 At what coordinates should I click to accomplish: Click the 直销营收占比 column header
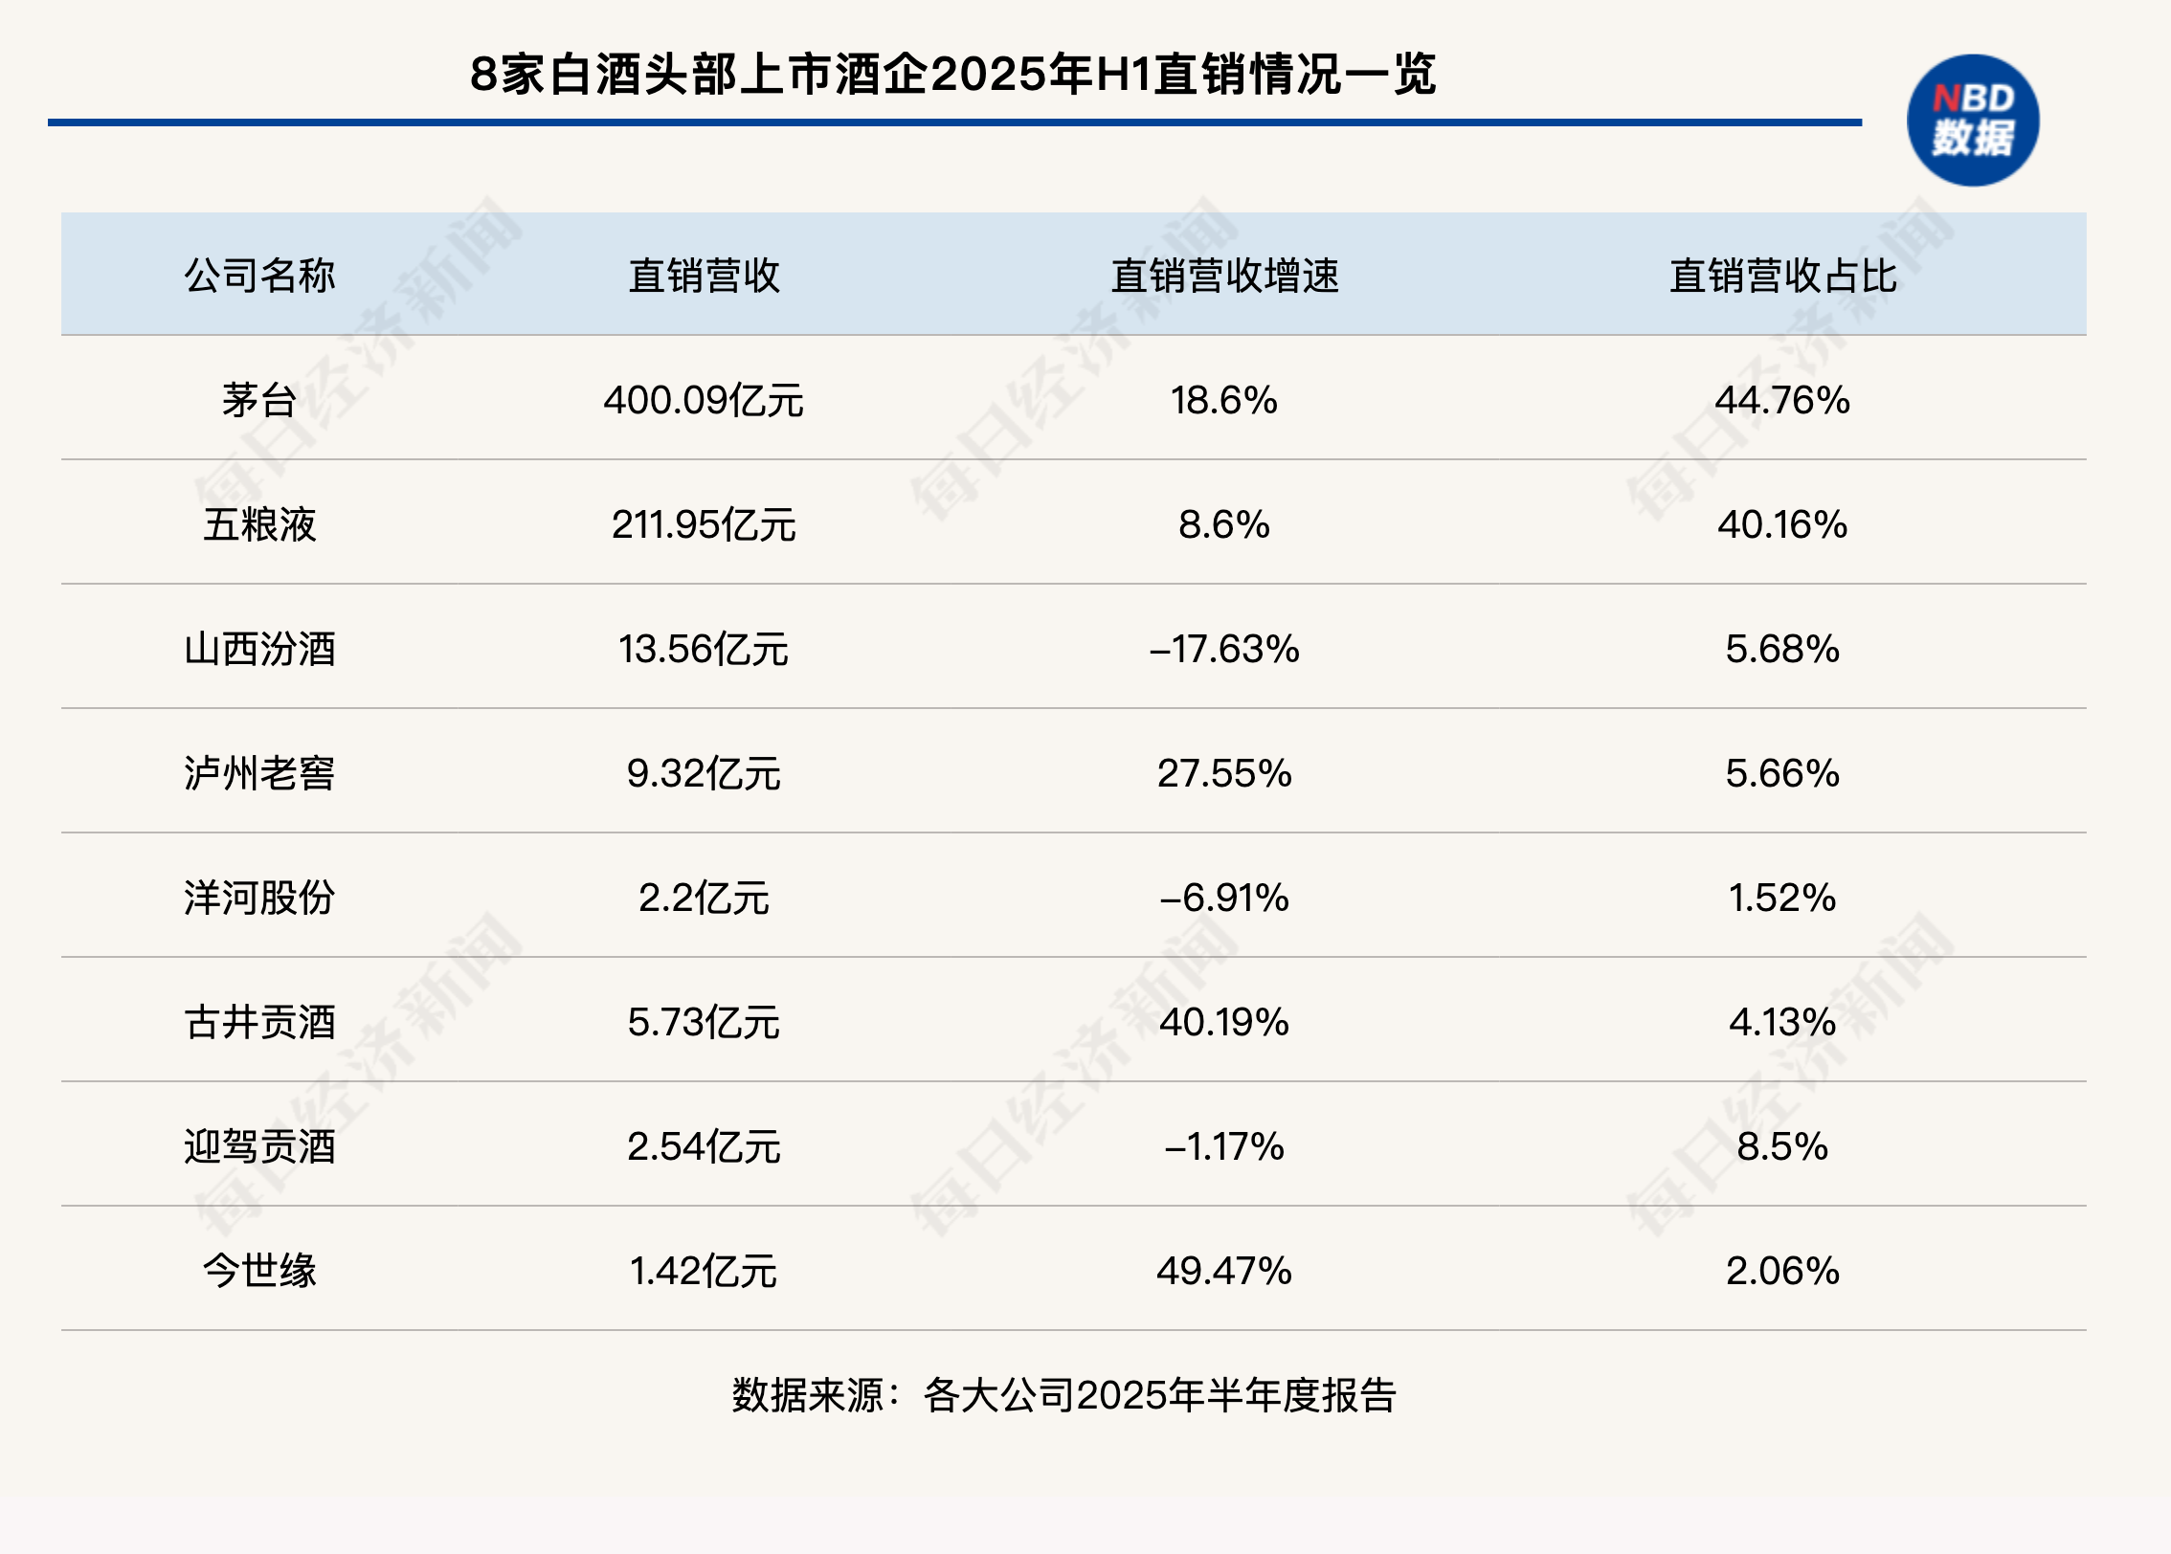[1782, 276]
